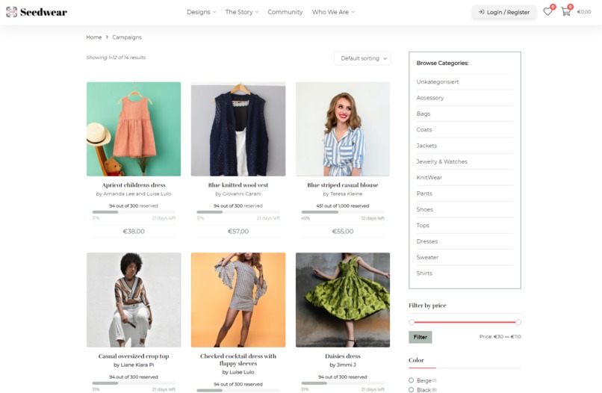Screen dimensions: 602x393
Task: Browse the KnitWear category
Action: [429, 178]
